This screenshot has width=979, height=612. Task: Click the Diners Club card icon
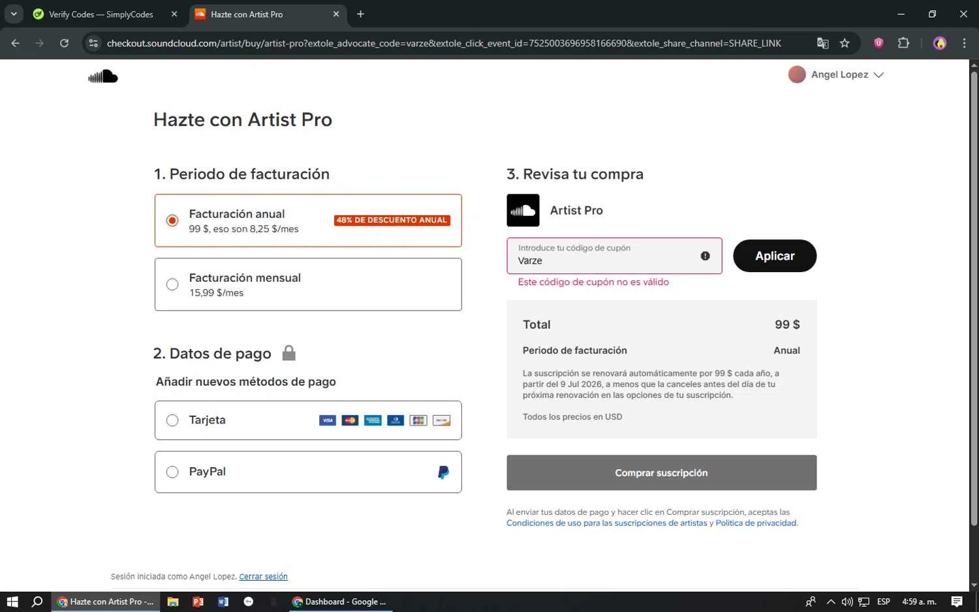click(x=396, y=420)
